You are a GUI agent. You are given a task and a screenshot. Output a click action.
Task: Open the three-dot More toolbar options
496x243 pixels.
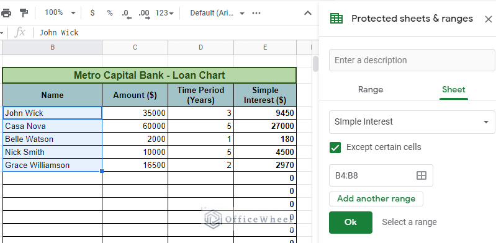coord(256,13)
